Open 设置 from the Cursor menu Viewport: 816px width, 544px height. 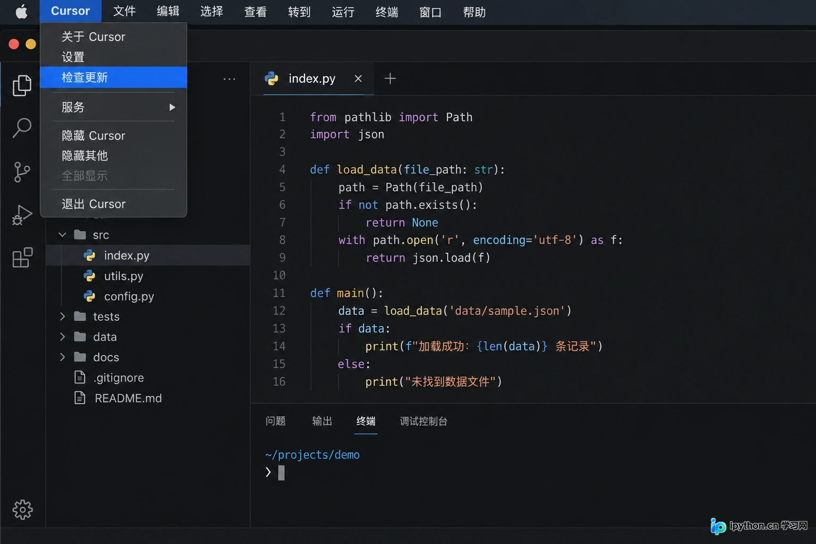click(113, 57)
